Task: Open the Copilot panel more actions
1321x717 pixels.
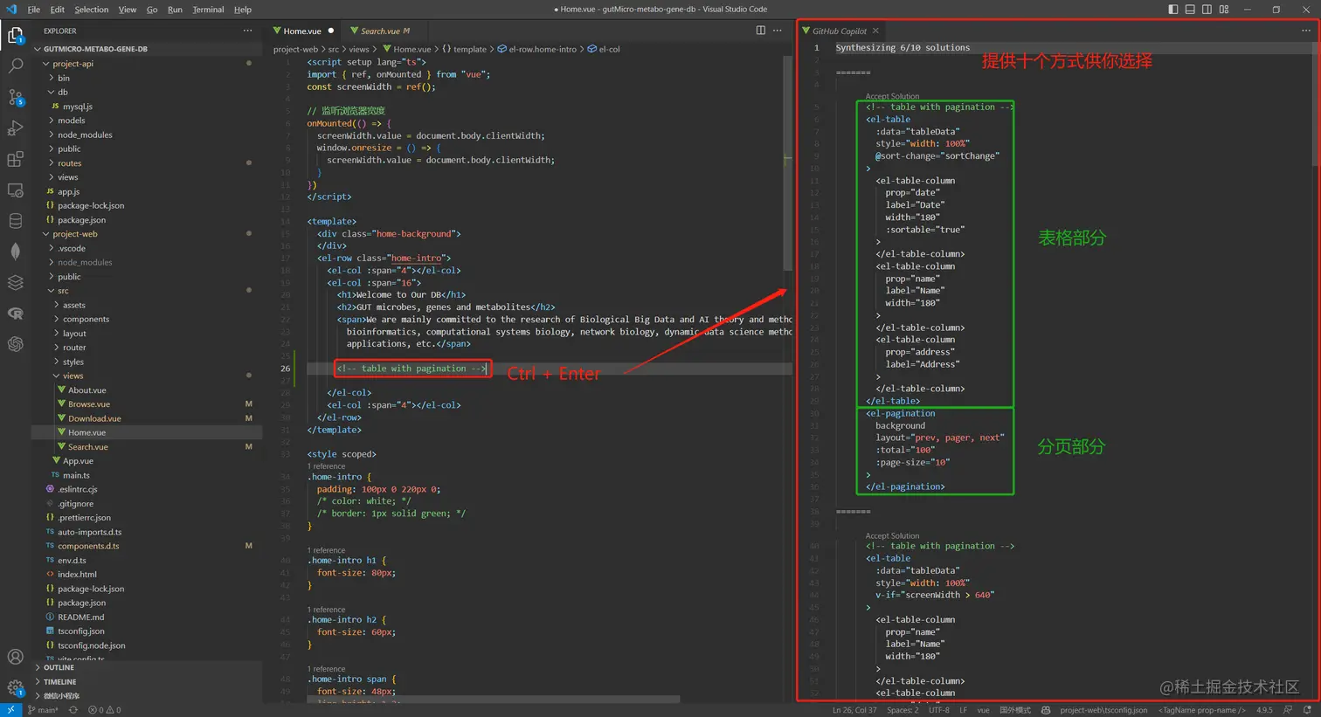Action: 1305,31
